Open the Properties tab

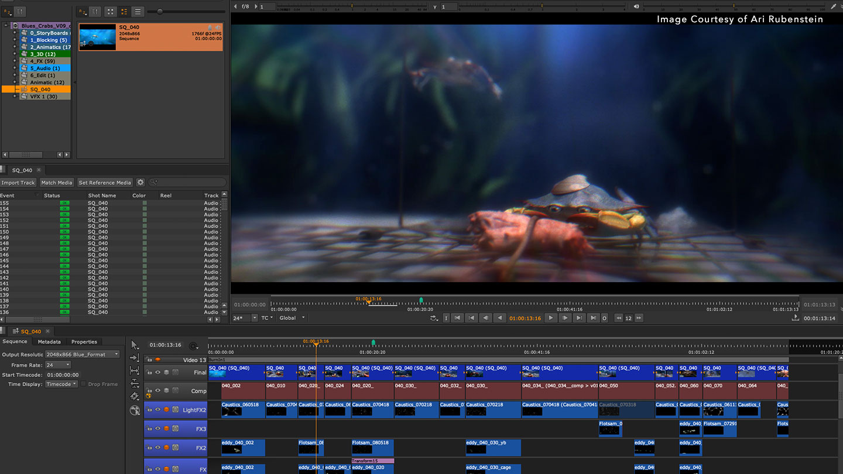[x=84, y=342]
